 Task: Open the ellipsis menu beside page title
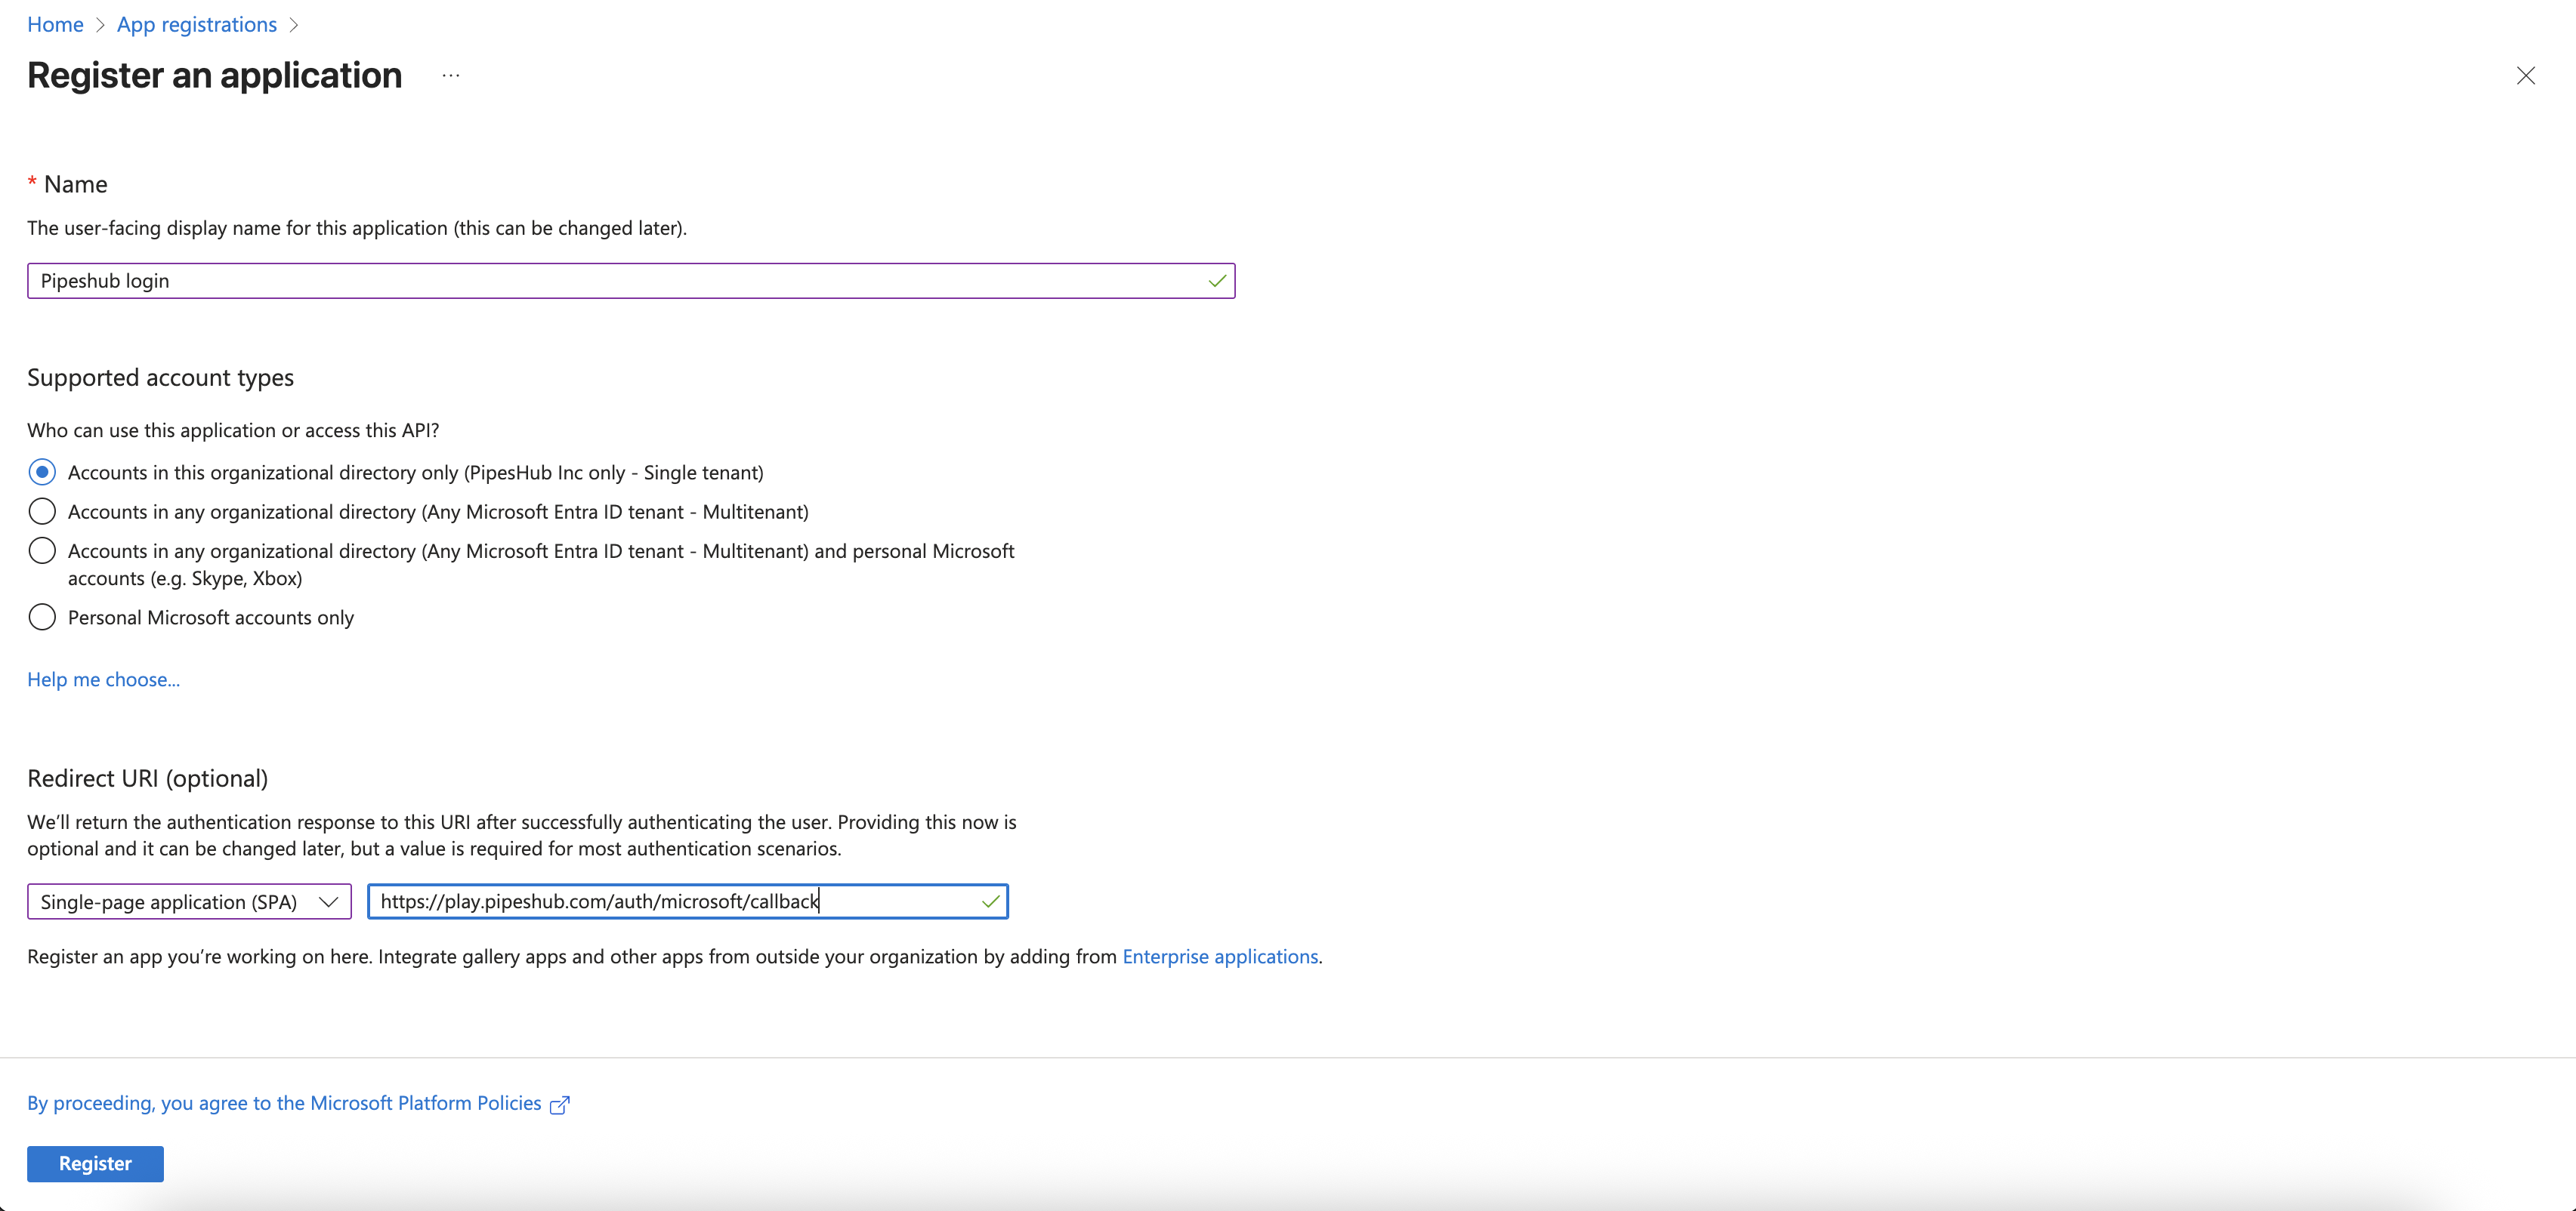pyautogui.click(x=450, y=75)
